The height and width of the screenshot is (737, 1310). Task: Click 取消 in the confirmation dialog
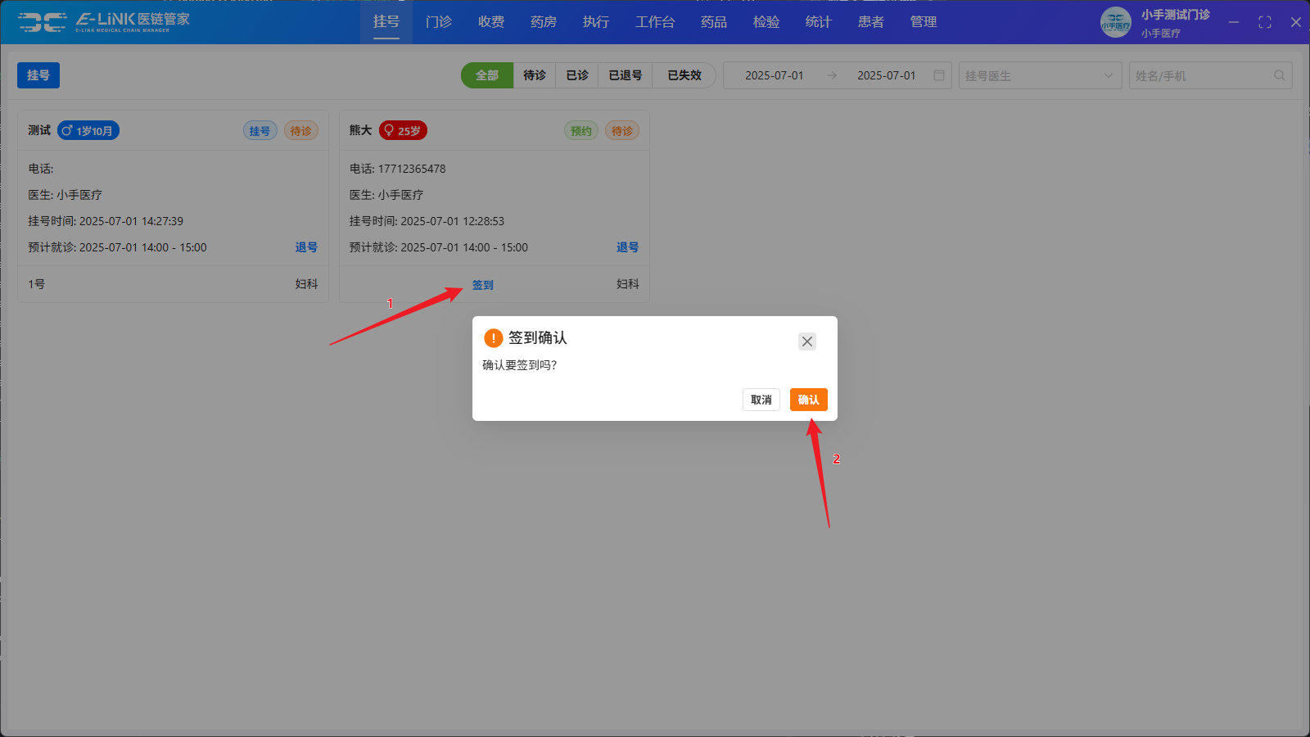(761, 400)
